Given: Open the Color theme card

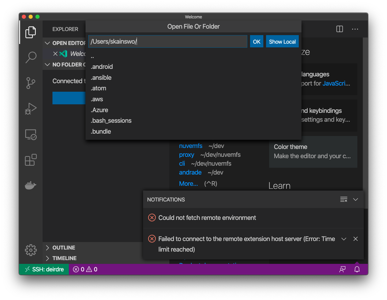Looking at the screenshot, I should [313, 152].
